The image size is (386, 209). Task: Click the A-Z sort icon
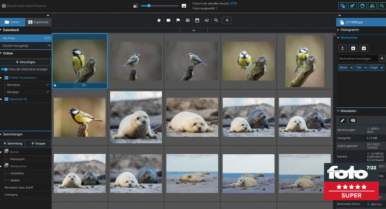tap(207, 20)
